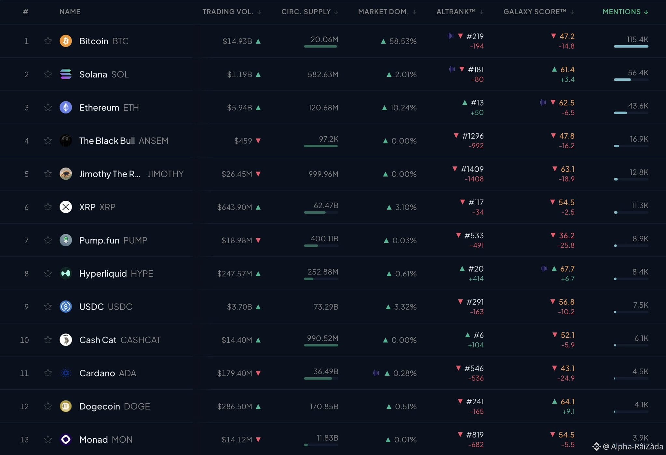Click the Ethereum coin logo

(66, 107)
